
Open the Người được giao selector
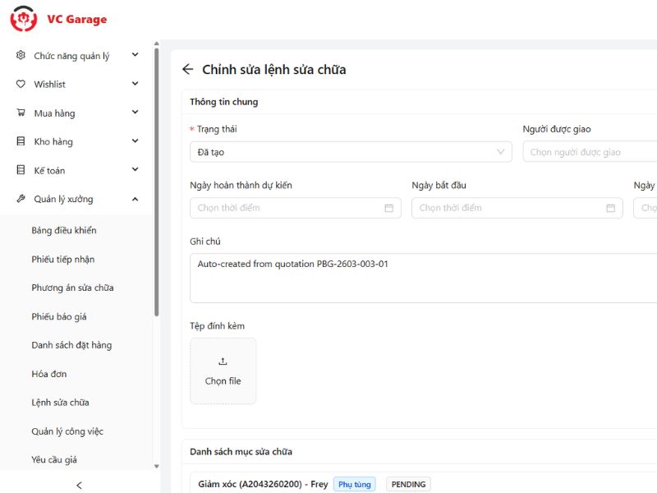coord(590,152)
